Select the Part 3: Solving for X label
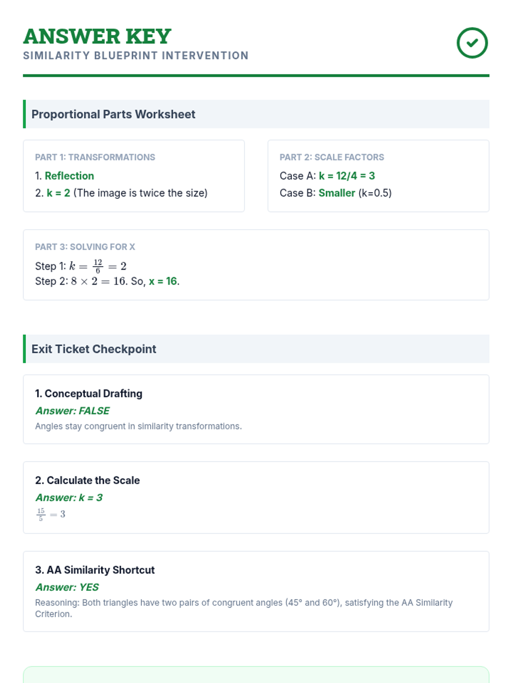512x683 pixels. [85, 247]
